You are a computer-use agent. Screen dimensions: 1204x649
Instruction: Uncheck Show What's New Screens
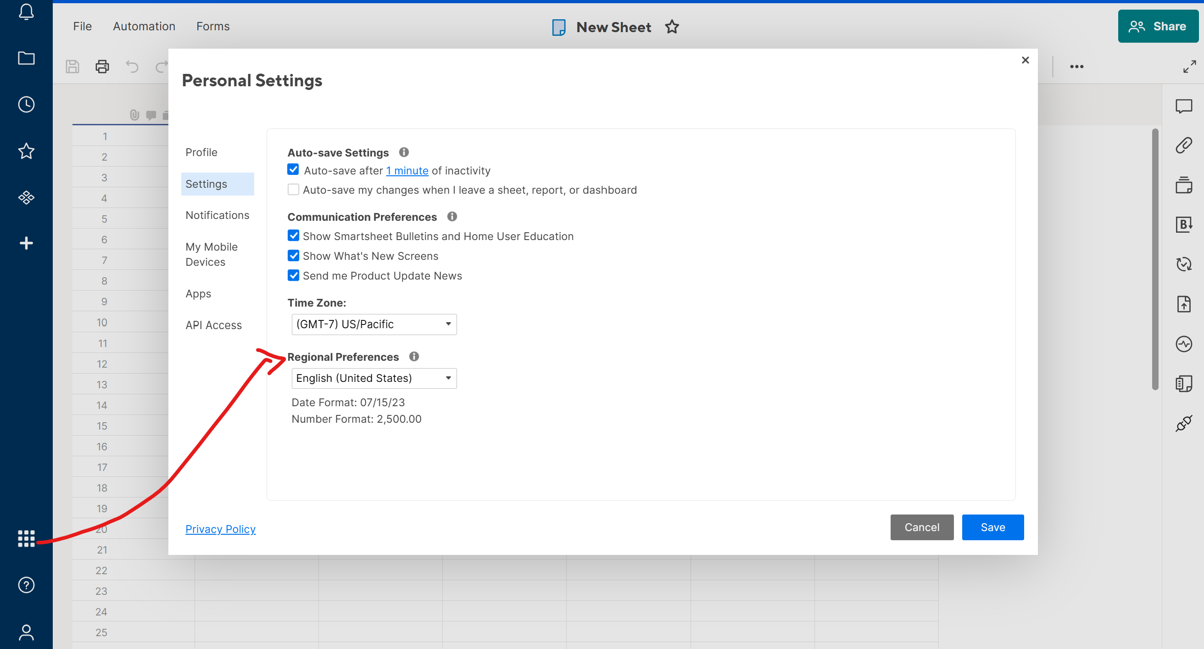[x=293, y=255]
